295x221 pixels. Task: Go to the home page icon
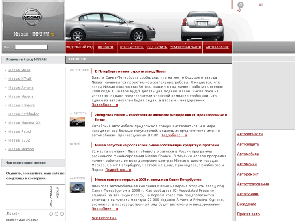pyautogui.click(x=241, y=5)
